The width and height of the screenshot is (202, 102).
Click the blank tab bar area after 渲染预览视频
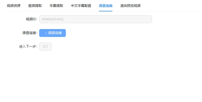(x=172, y=6)
